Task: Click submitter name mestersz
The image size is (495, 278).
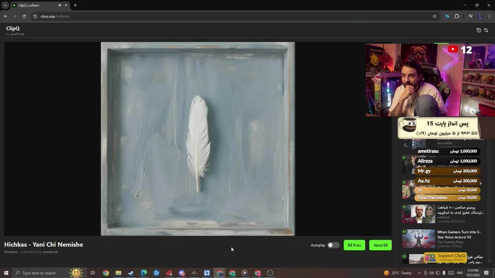Action: [50, 252]
